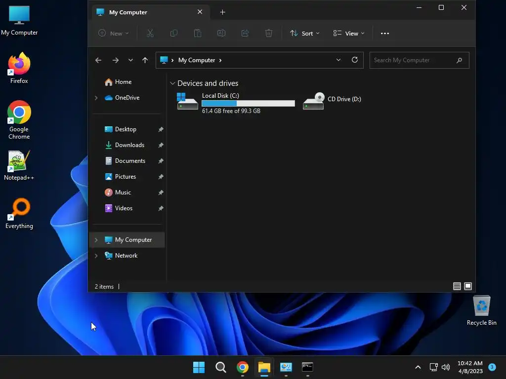The width and height of the screenshot is (506, 379).
Task: Show hidden system tray icons
Action: click(x=418, y=367)
